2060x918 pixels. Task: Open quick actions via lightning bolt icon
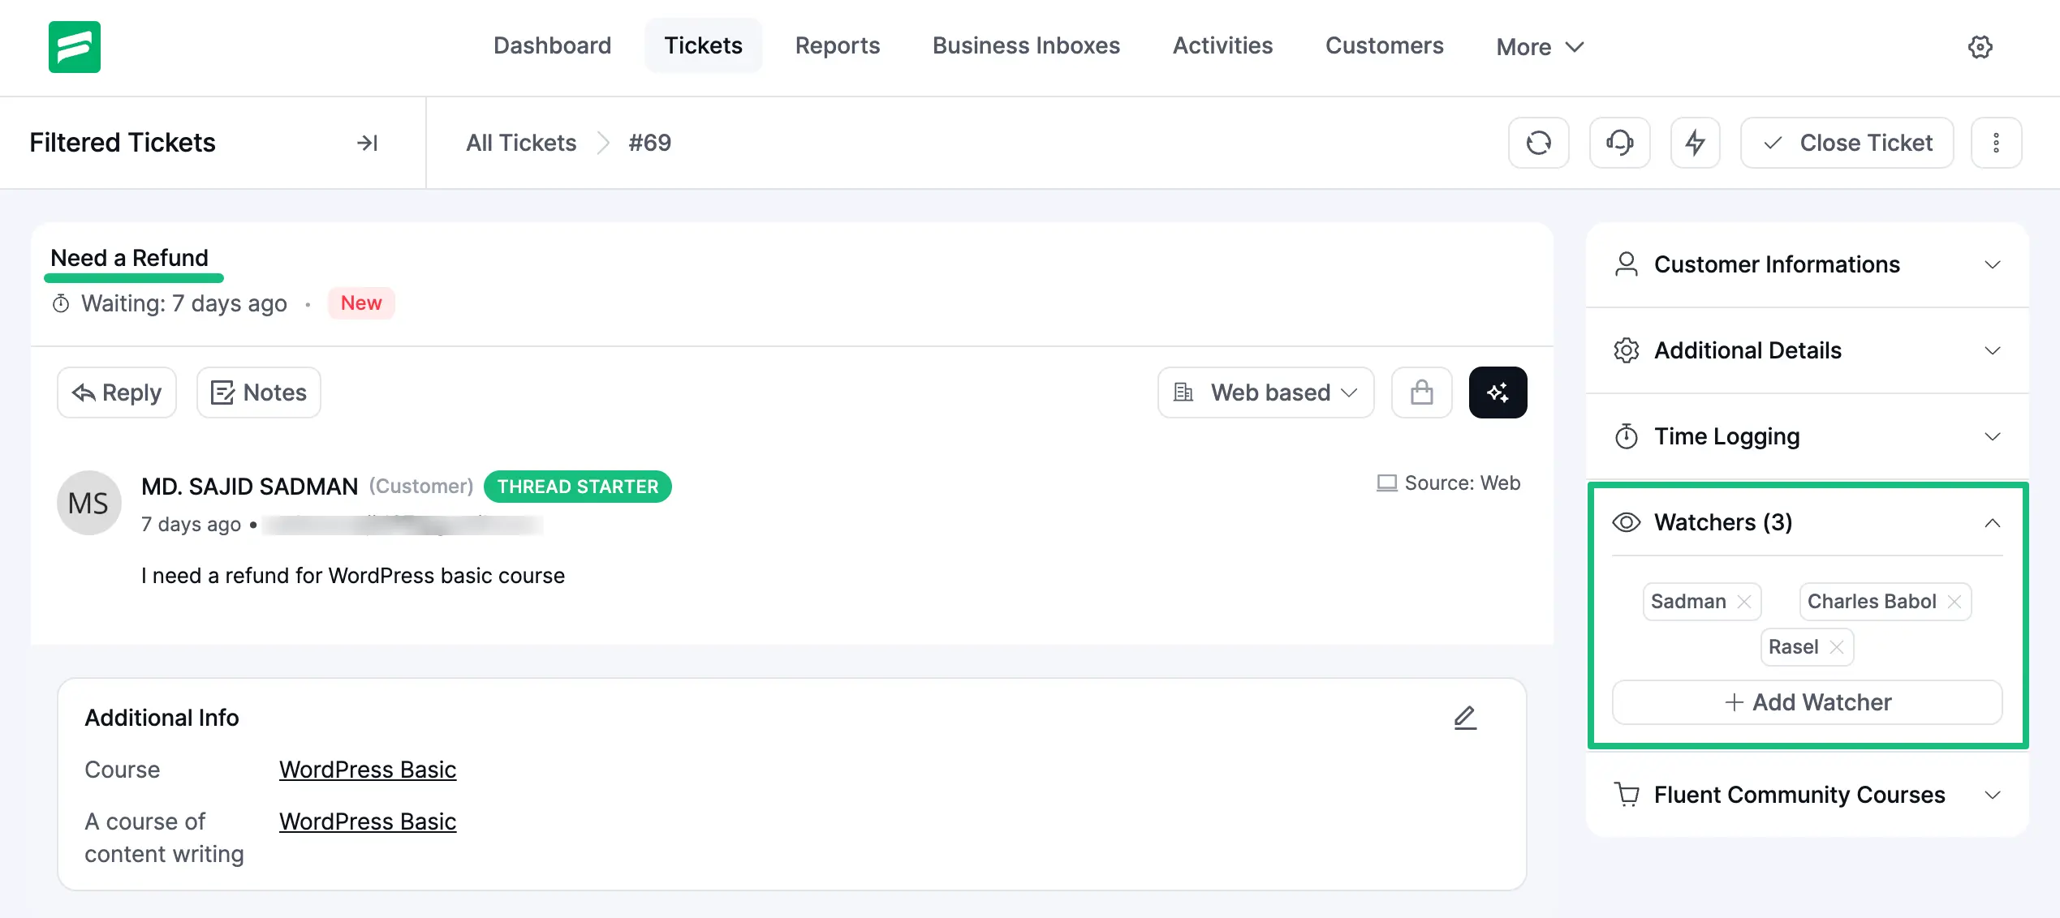(x=1695, y=142)
